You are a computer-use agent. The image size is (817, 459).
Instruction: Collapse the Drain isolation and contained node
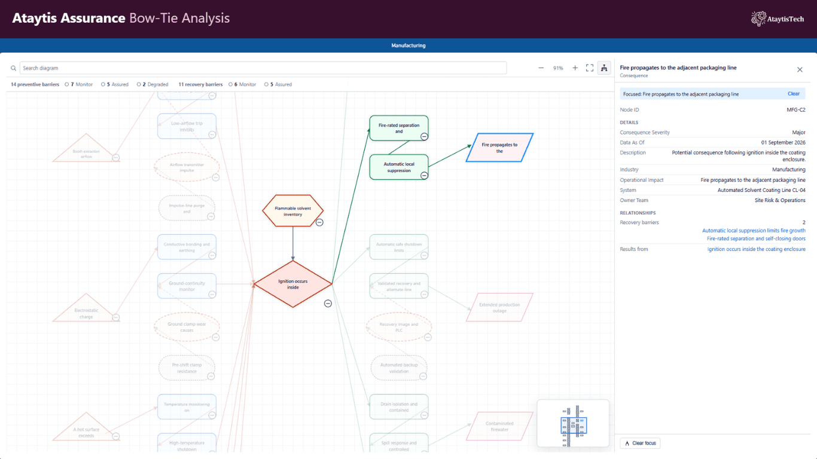424,415
